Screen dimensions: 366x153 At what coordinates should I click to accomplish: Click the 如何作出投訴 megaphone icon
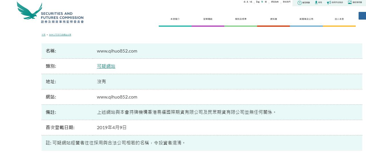pos(329,2)
